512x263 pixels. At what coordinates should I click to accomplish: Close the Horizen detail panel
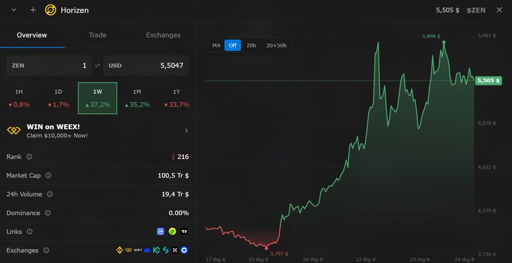(x=499, y=10)
